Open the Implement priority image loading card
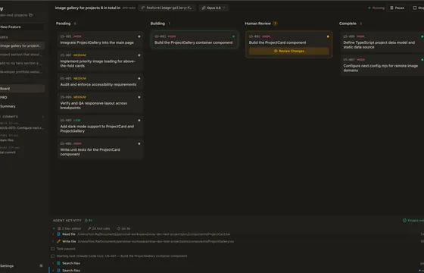The width and height of the screenshot is (424, 273). [x=100, y=61]
